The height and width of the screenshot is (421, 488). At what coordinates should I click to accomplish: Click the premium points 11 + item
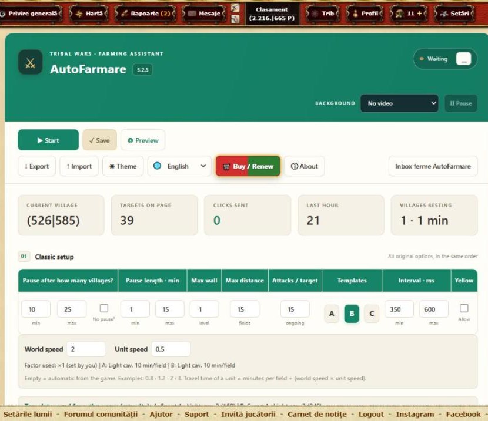click(x=409, y=14)
